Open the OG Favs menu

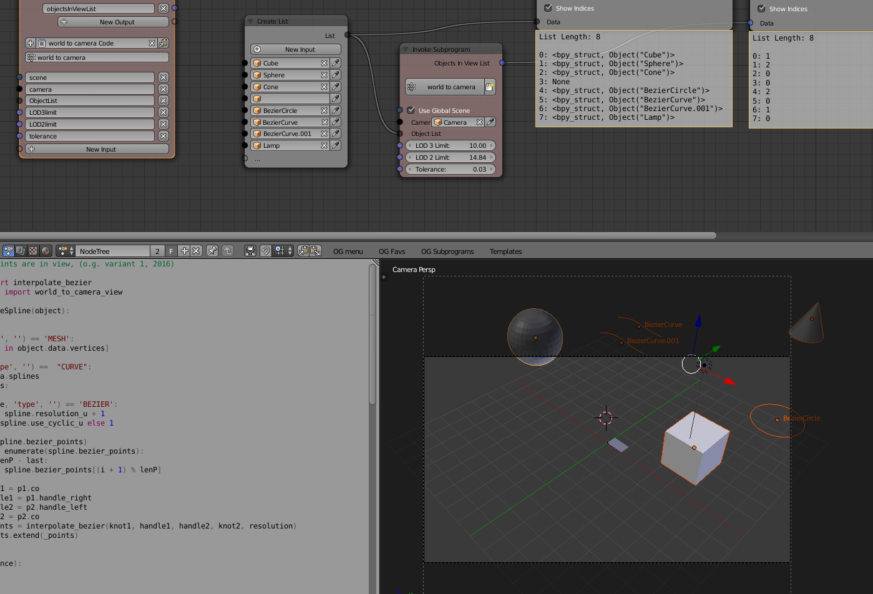(x=392, y=251)
